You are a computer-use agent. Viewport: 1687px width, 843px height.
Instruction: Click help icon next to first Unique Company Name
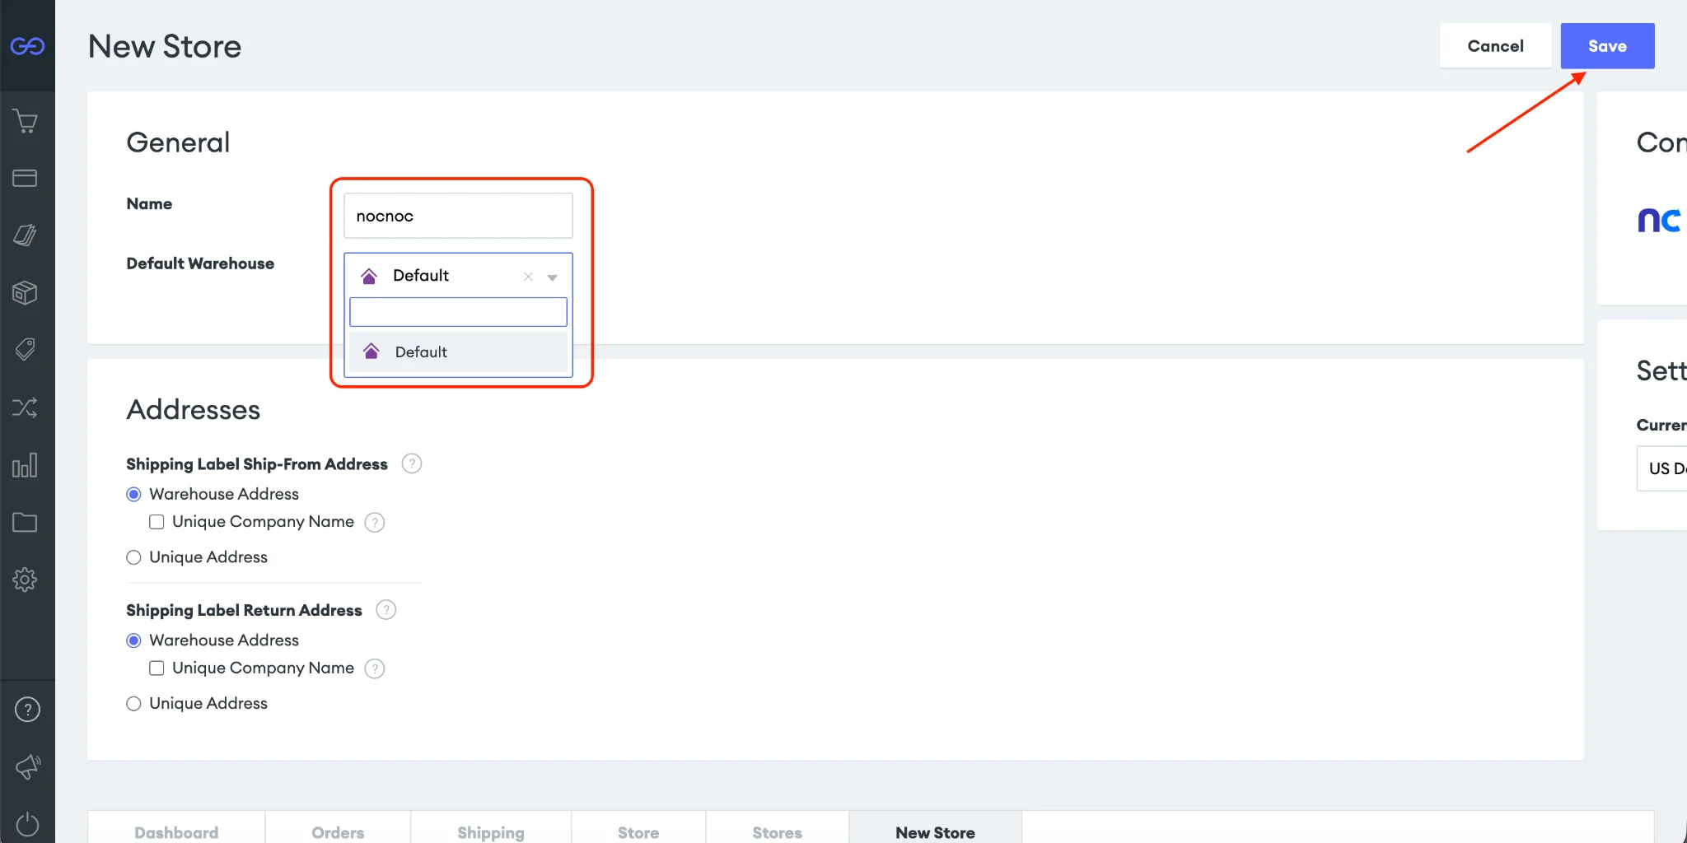(x=375, y=522)
